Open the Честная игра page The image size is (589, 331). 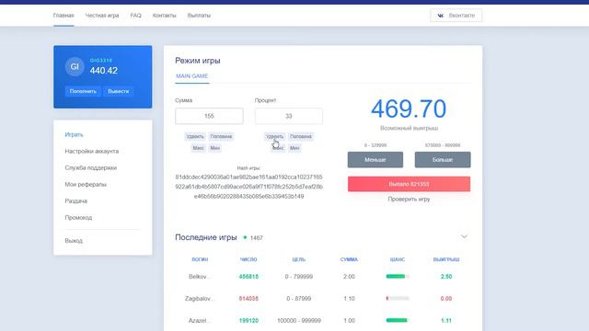(102, 16)
